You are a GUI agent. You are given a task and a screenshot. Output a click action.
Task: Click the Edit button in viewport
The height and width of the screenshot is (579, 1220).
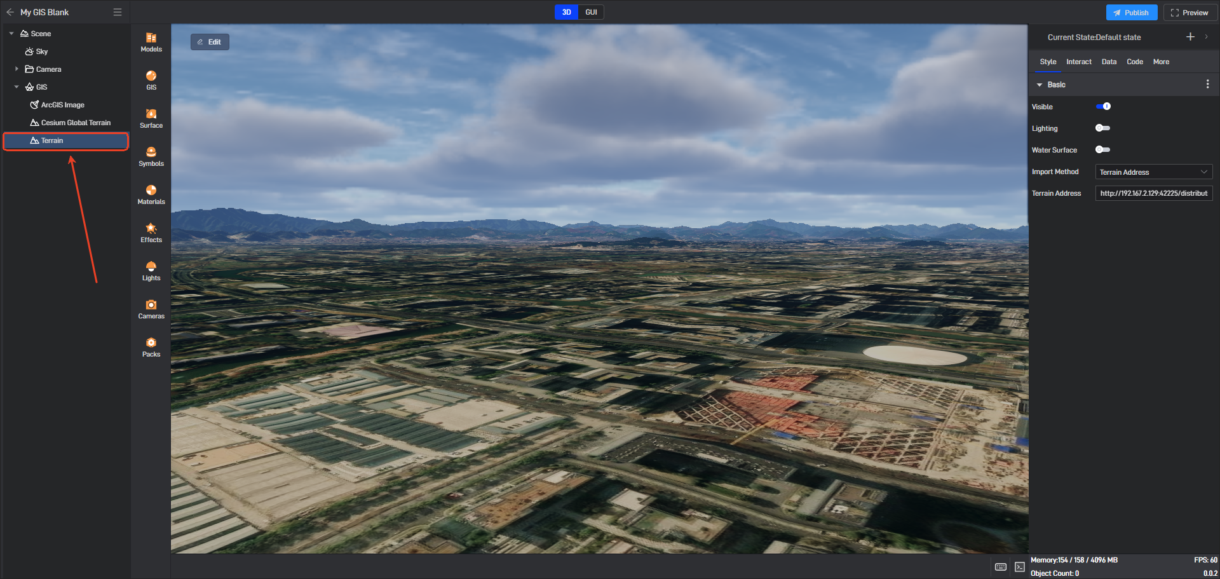coord(210,42)
